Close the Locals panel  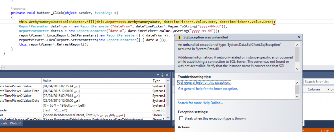point(167,75)
